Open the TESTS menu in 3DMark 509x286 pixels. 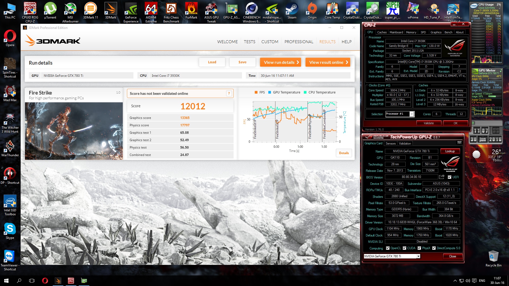(x=249, y=42)
